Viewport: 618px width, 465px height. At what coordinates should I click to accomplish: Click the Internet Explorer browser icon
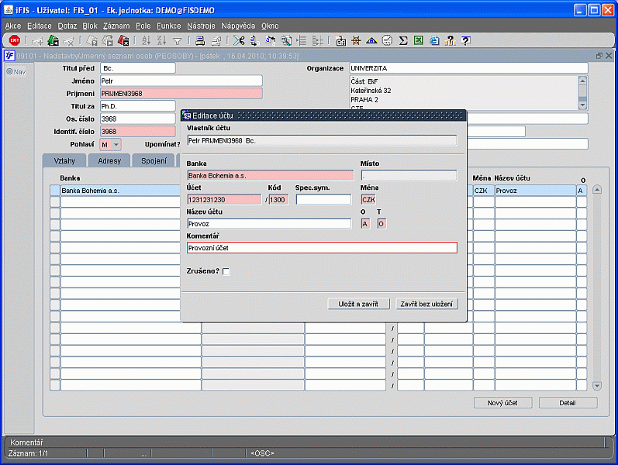(x=434, y=40)
